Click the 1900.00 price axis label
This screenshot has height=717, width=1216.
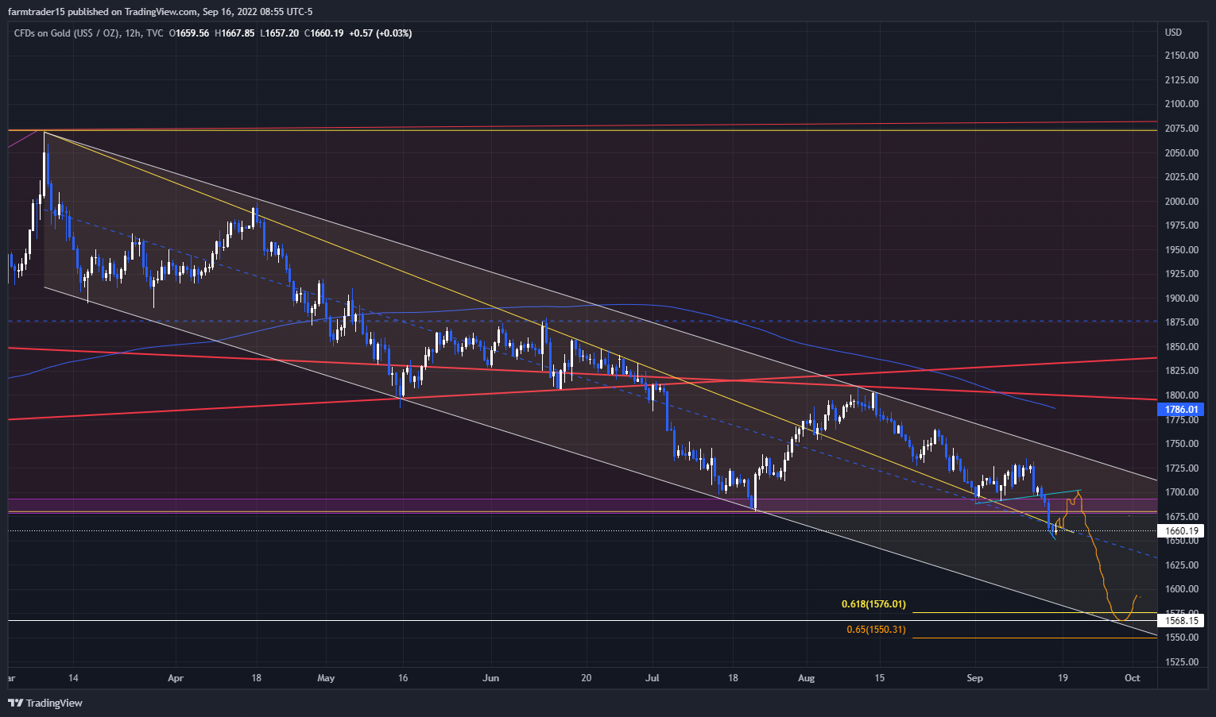pyautogui.click(x=1182, y=299)
